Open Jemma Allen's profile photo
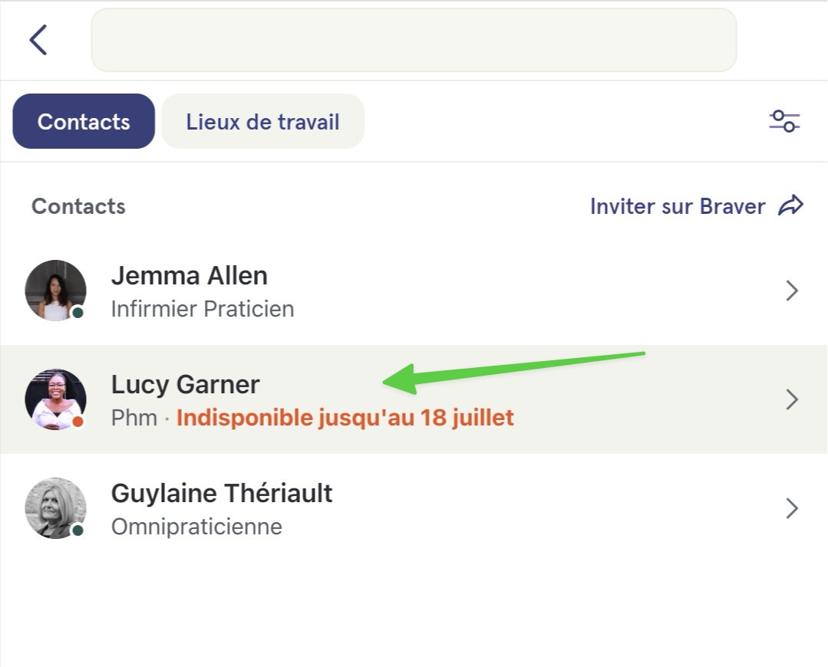The width and height of the screenshot is (828, 667). tap(55, 291)
